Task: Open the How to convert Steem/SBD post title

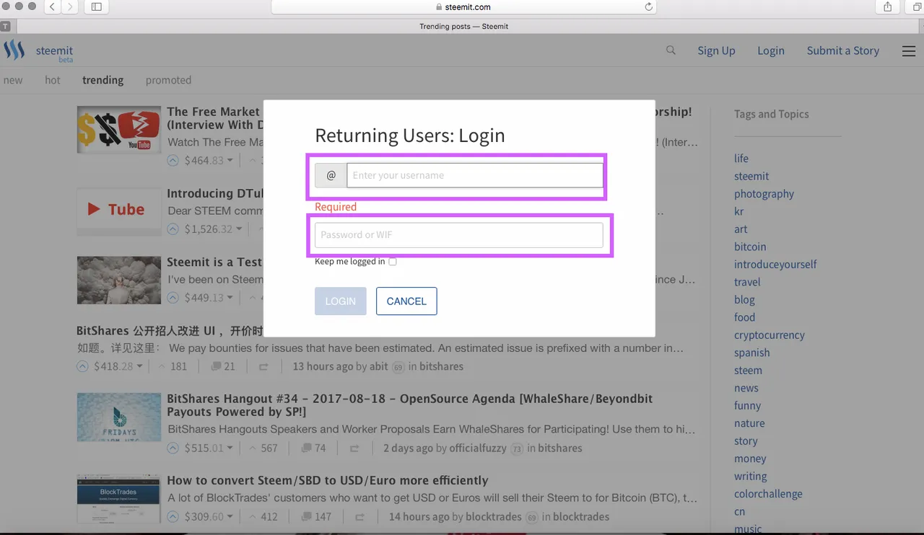Action: pos(328,480)
